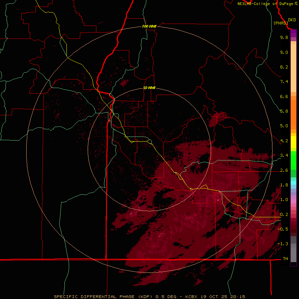Pick the yellow segment of the color bar

(293, 142)
